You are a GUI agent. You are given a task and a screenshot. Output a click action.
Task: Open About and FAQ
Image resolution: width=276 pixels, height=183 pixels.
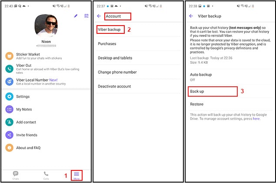pyautogui.click(x=28, y=148)
